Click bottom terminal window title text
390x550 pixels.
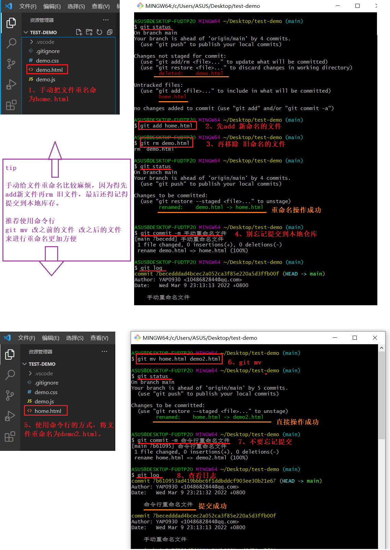[x=200, y=338]
